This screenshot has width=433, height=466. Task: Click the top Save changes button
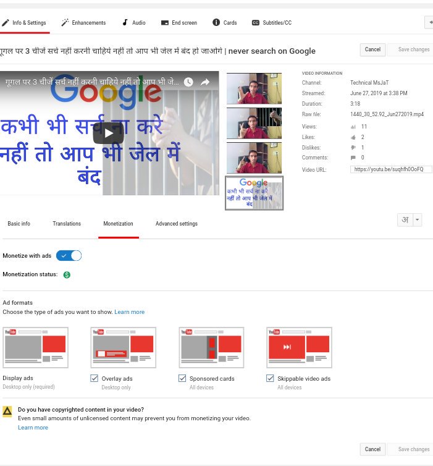pyautogui.click(x=411, y=49)
